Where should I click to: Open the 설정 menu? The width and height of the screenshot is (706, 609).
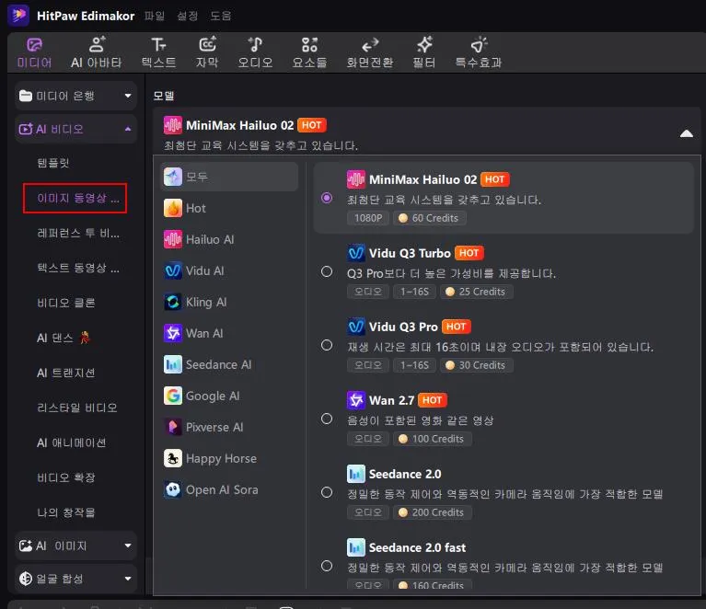click(x=187, y=16)
